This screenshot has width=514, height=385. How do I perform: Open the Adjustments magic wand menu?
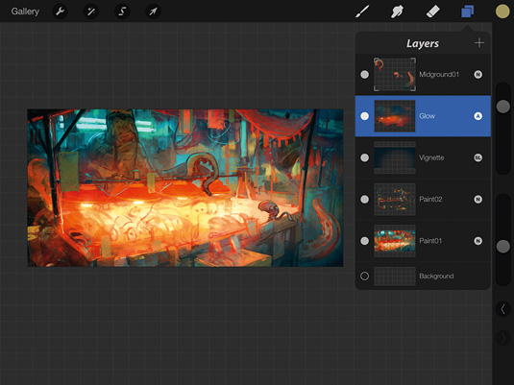pos(91,12)
